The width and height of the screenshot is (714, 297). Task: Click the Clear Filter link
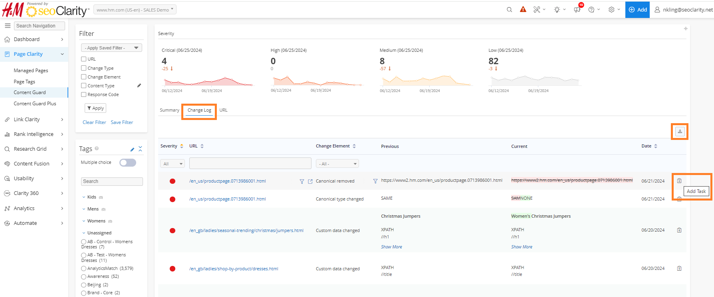pos(94,122)
